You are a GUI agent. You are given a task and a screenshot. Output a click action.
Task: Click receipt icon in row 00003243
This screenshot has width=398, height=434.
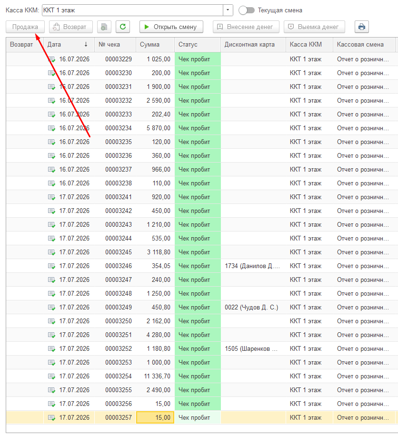[51, 225]
